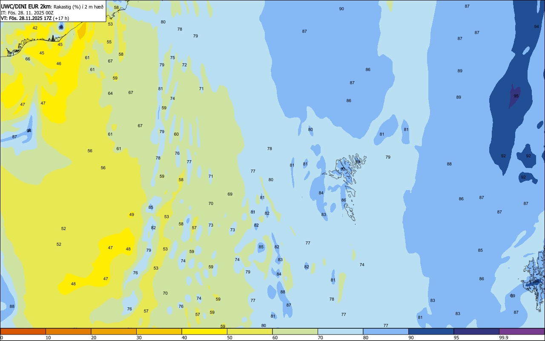Click the 70–80 light blue legend swatch
This screenshot has height=341, width=545.
[340, 331]
